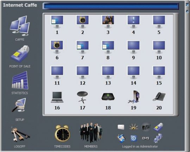This screenshot has width=190, height=152.
Task: Click the phone sync arrows icon
Action: [121, 138]
